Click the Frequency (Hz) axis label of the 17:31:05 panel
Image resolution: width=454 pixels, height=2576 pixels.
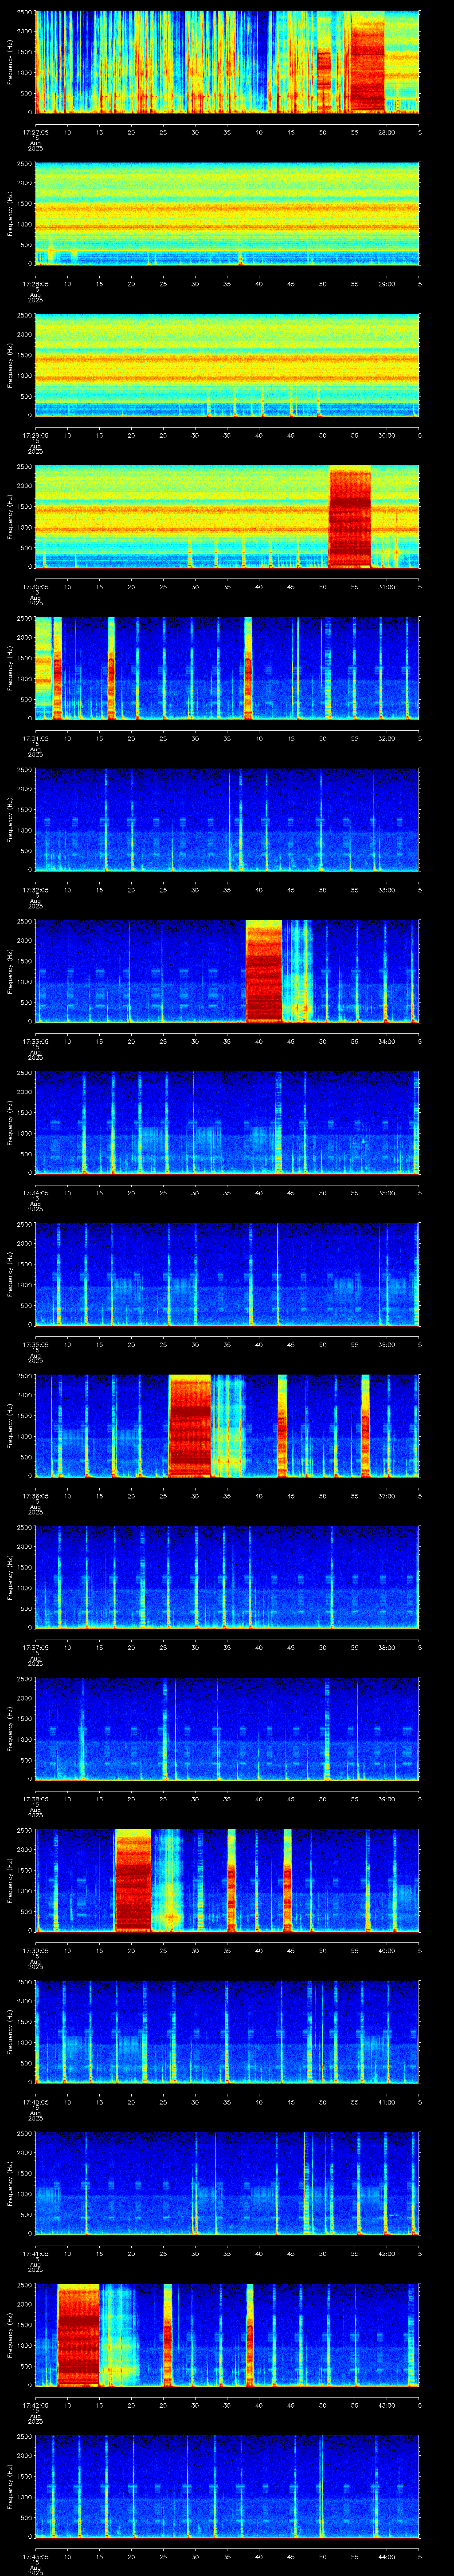[x=10, y=668]
